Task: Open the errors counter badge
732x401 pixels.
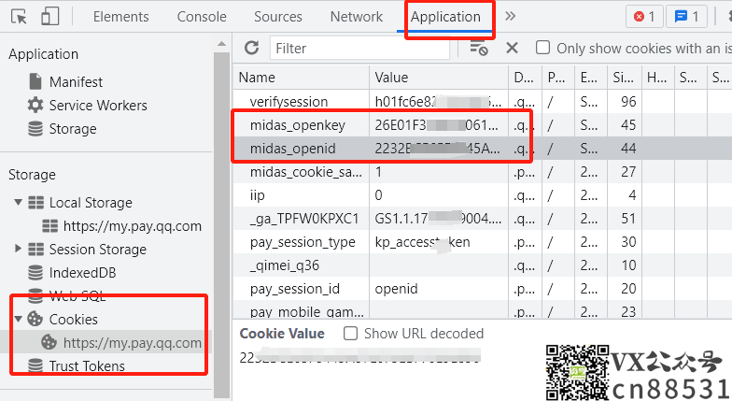Action: 645,16
